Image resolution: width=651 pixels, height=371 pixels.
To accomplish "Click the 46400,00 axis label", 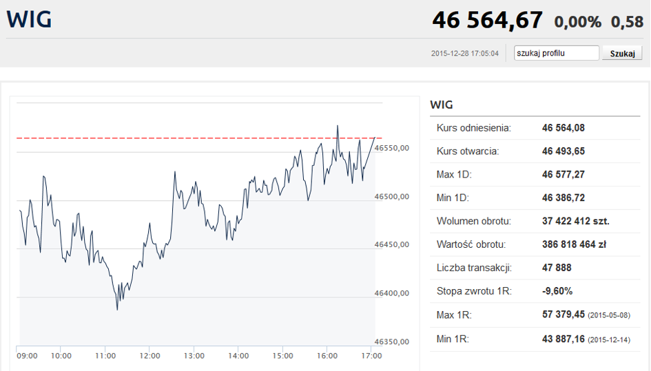I will tap(391, 293).
